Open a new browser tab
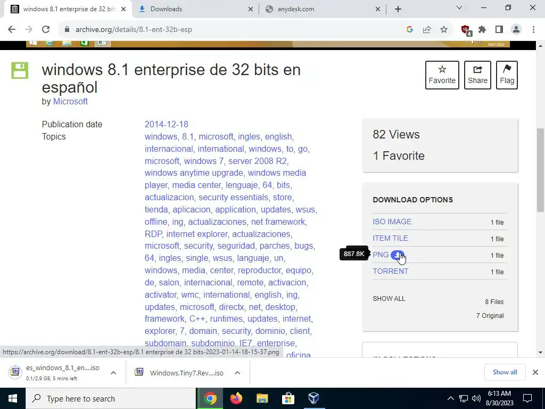This screenshot has height=409, width=545. [x=398, y=9]
